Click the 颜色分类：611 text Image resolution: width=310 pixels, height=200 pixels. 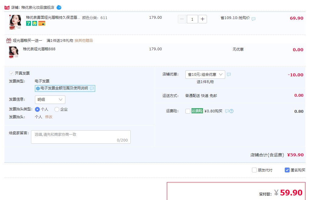coord(95,18)
